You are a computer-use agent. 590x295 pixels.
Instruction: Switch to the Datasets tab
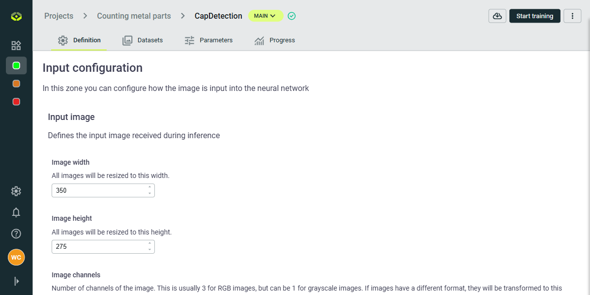tap(143, 40)
